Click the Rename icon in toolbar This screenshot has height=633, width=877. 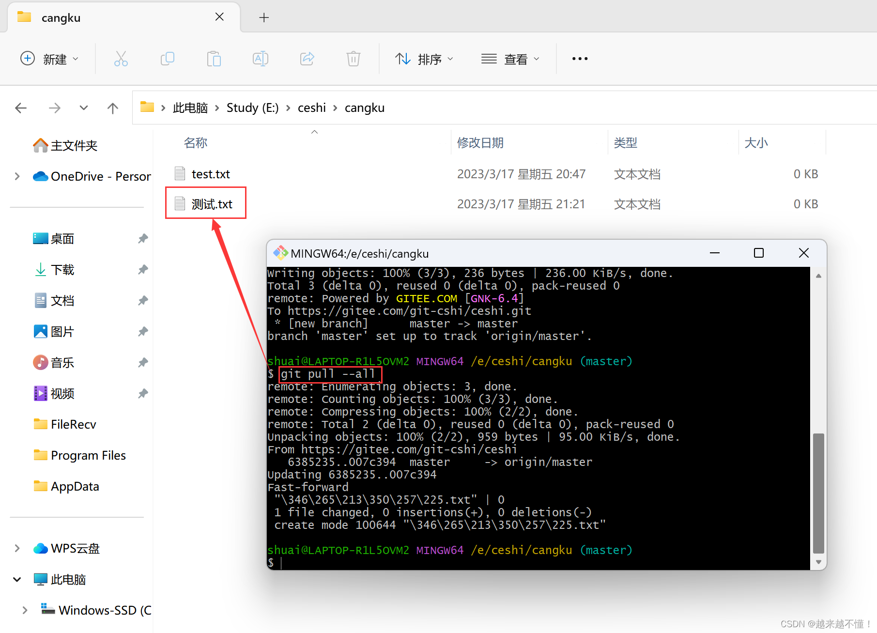click(261, 59)
